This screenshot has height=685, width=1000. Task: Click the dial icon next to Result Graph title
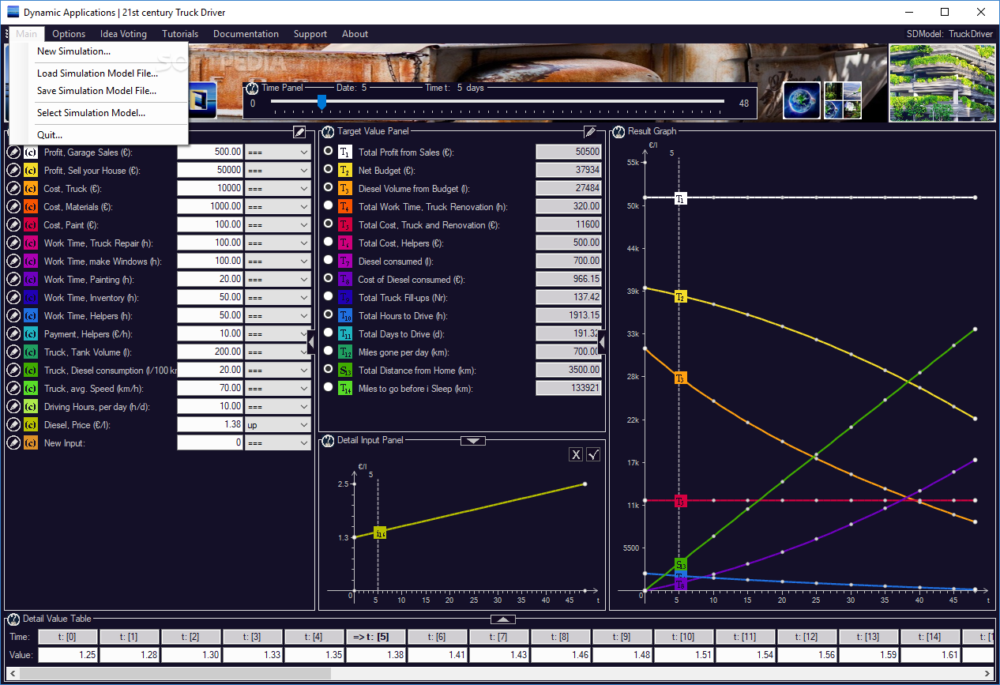click(618, 131)
